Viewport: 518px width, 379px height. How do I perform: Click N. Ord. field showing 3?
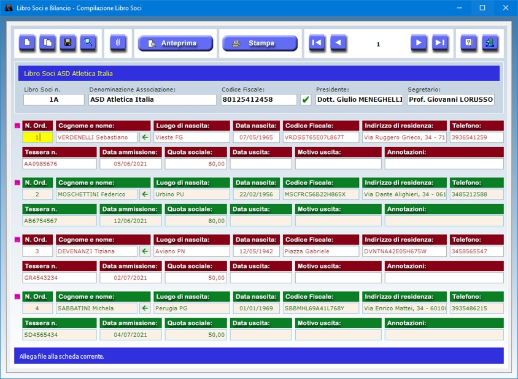37,251
